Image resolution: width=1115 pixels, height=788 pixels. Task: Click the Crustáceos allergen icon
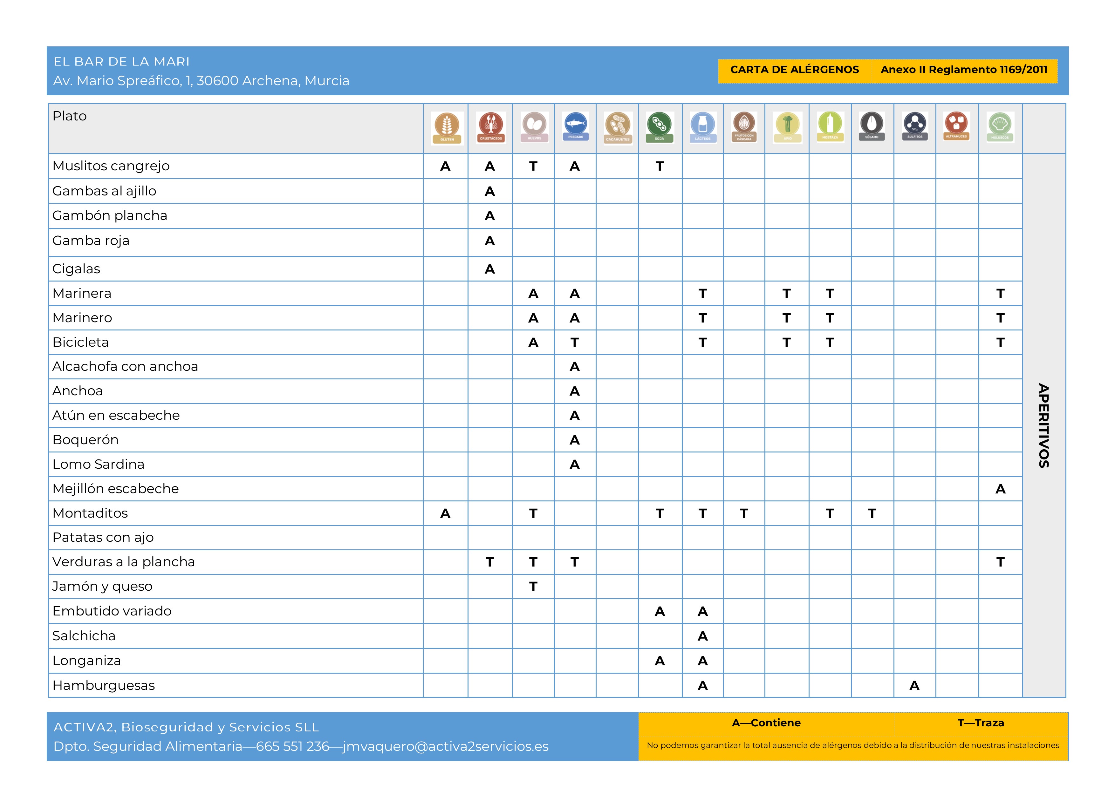click(490, 128)
